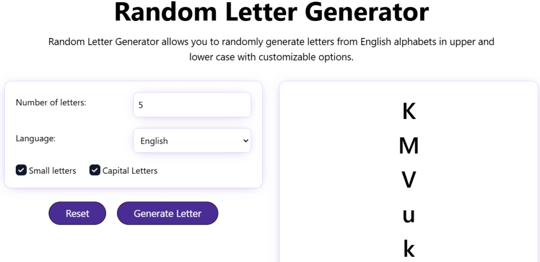Open the Language dropdown set to English
Screen dimensions: 540x262
point(192,140)
